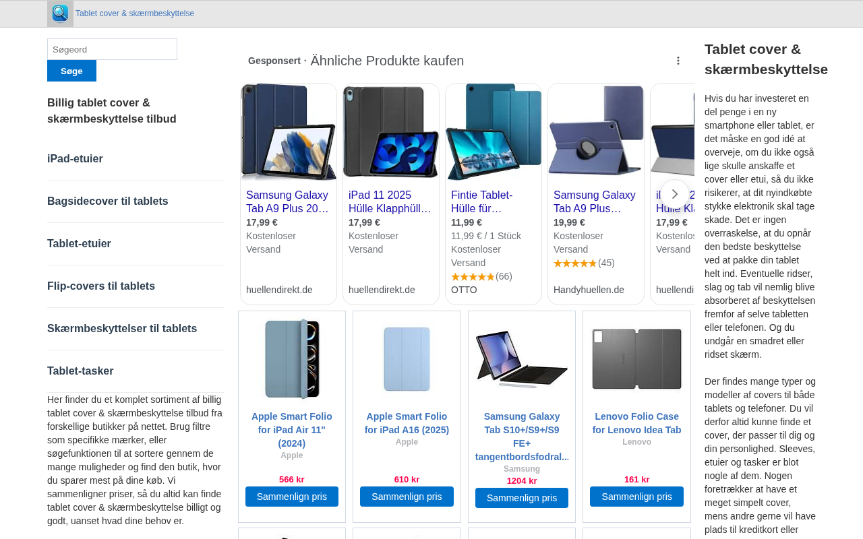Compare price for Samsung Galaxy Tab S10+ keyboard case

(522, 498)
